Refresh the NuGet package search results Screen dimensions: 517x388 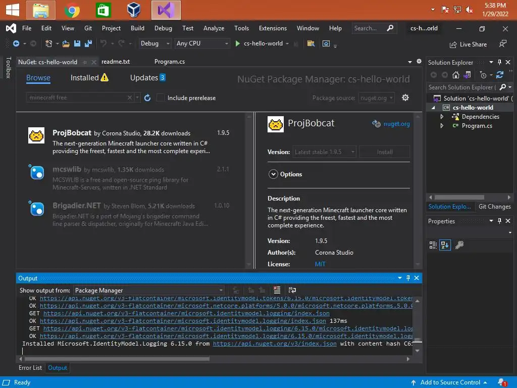(x=147, y=98)
